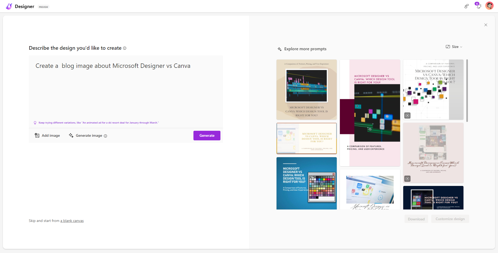
Task: Click the Generate image sparkle icon
Action: coord(71,135)
